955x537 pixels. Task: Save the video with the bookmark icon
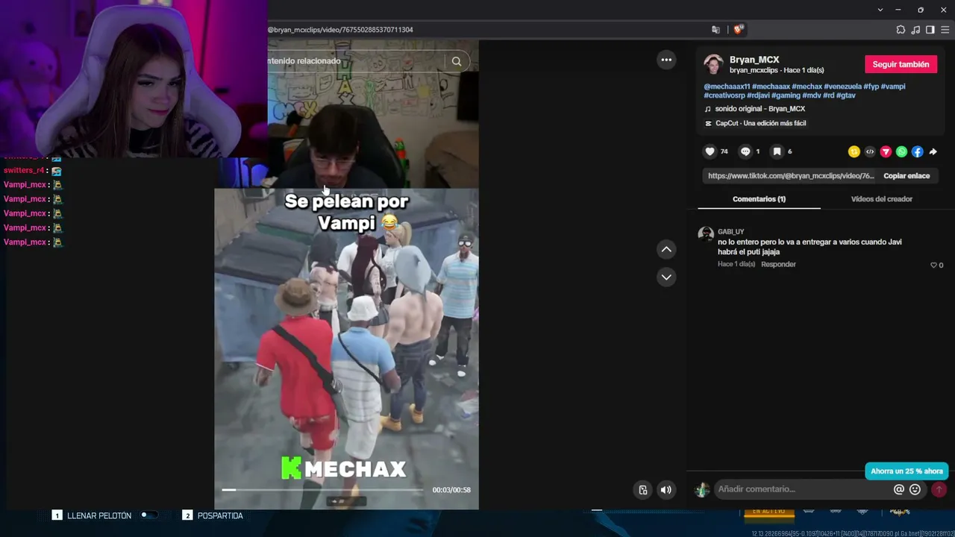(777, 151)
